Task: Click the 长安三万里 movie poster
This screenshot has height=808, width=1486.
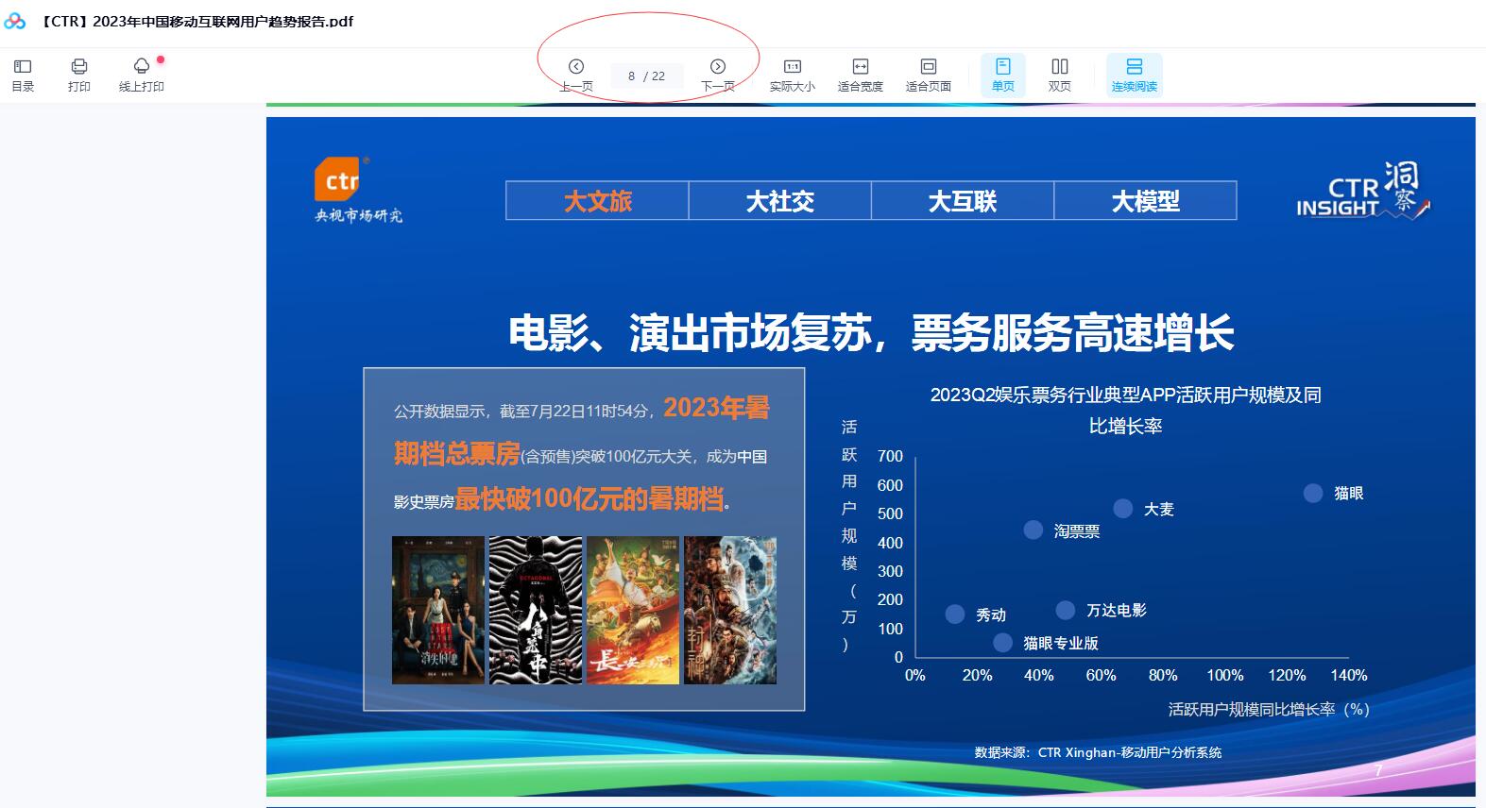Action: click(633, 610)
